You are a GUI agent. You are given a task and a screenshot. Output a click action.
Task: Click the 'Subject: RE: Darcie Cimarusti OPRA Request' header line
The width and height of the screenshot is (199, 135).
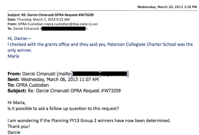[x=50, y=15]
